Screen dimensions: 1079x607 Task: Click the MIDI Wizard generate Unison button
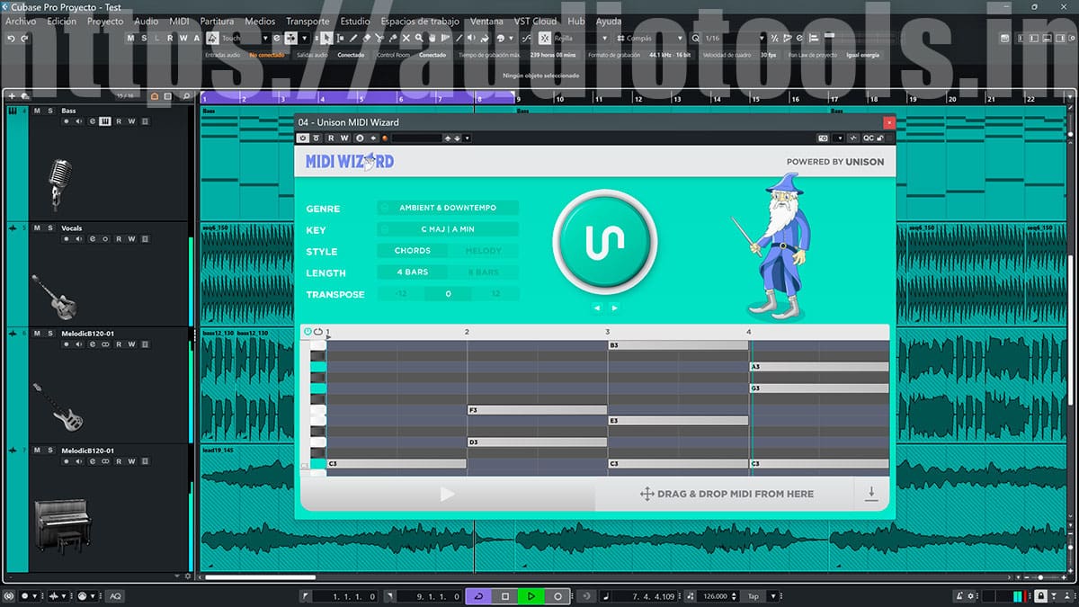click(604, 240)
